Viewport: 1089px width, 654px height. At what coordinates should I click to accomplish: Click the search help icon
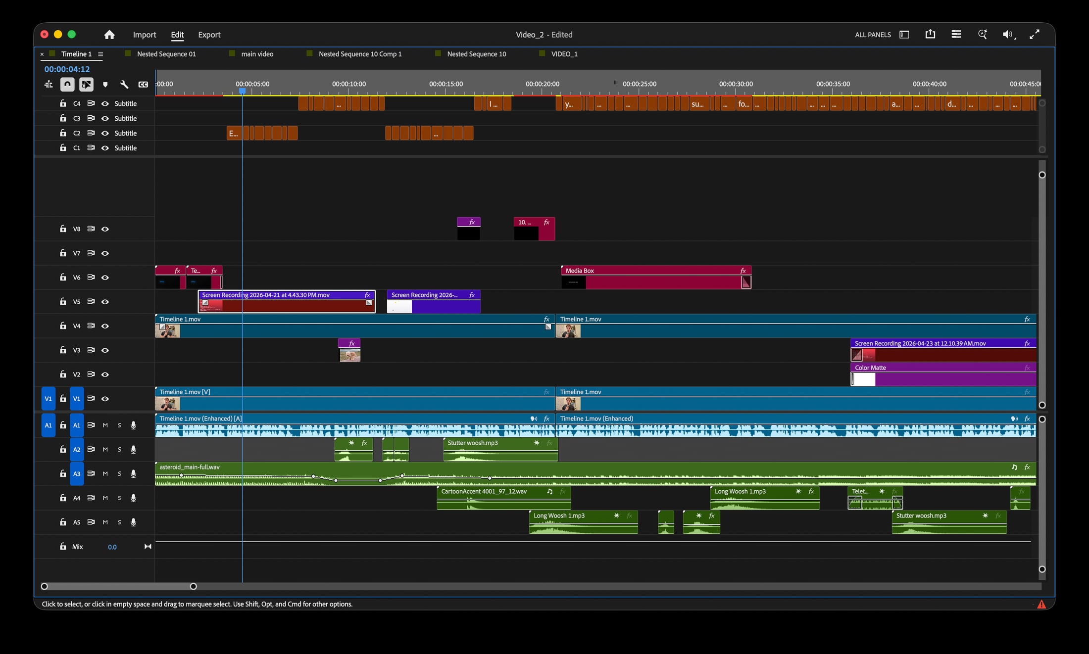(x=983, y=34)
